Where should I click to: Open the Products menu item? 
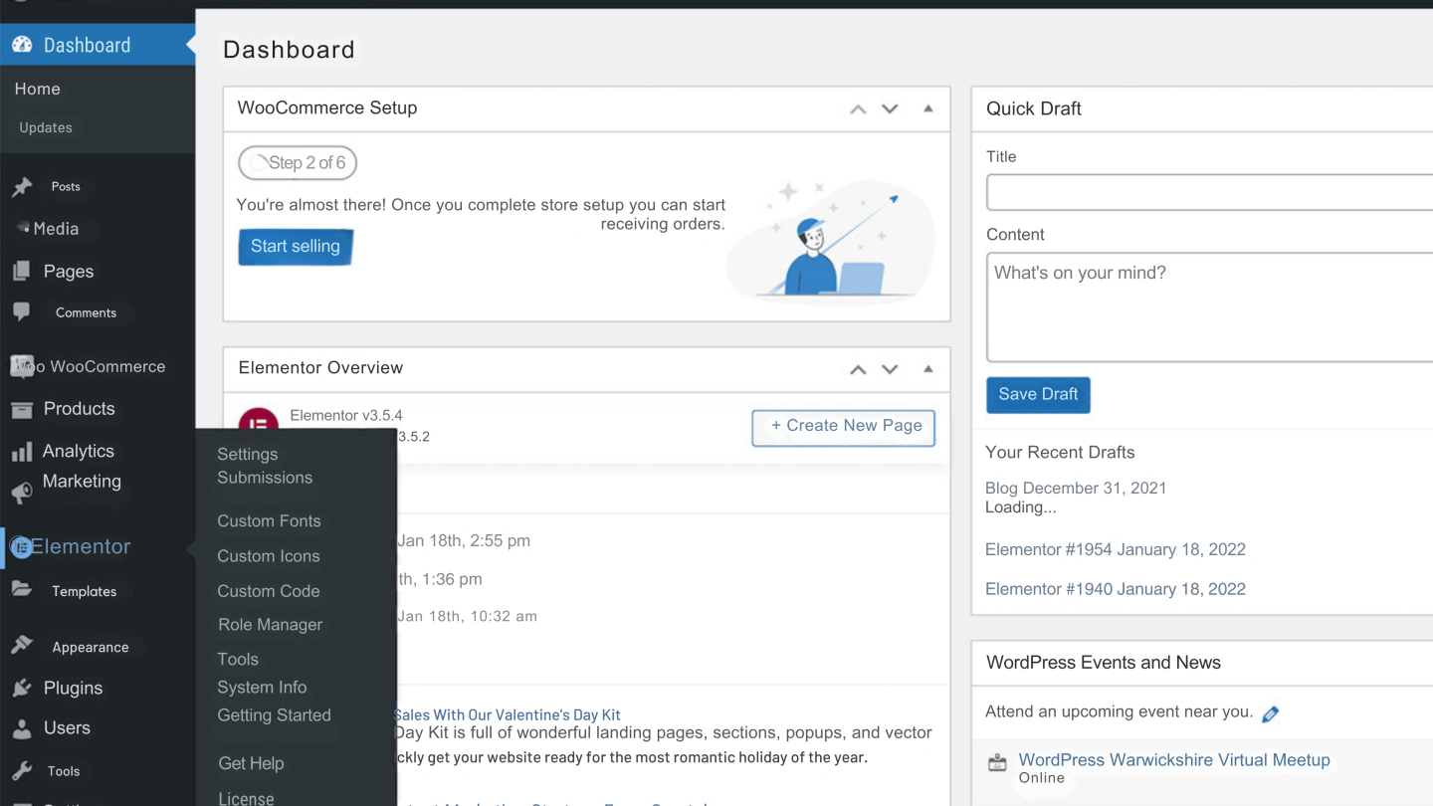[x=80, y=409]
